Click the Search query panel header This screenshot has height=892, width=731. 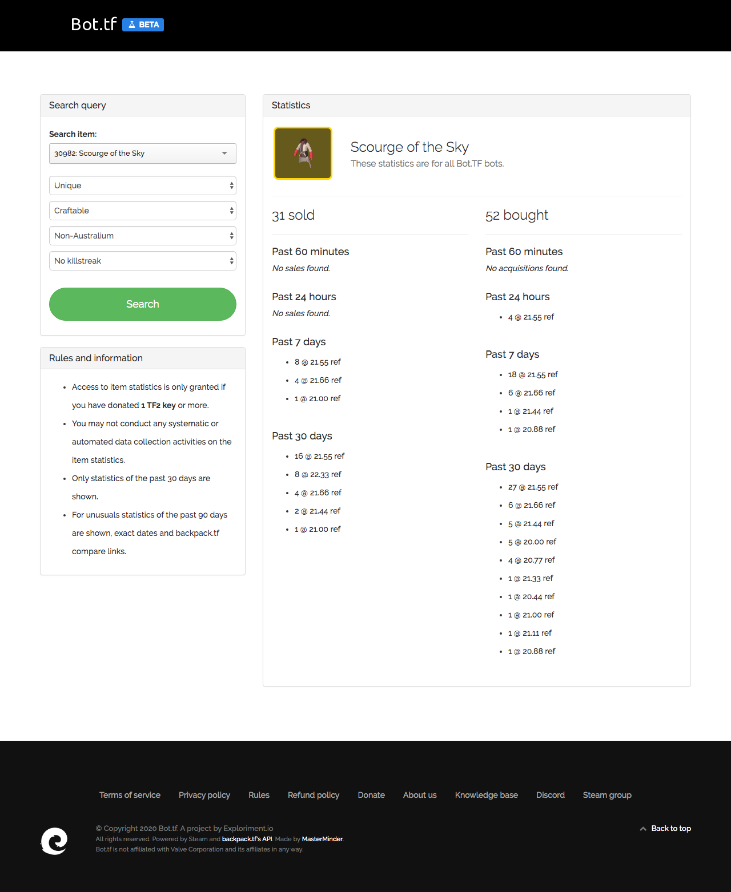pos(143,106)
